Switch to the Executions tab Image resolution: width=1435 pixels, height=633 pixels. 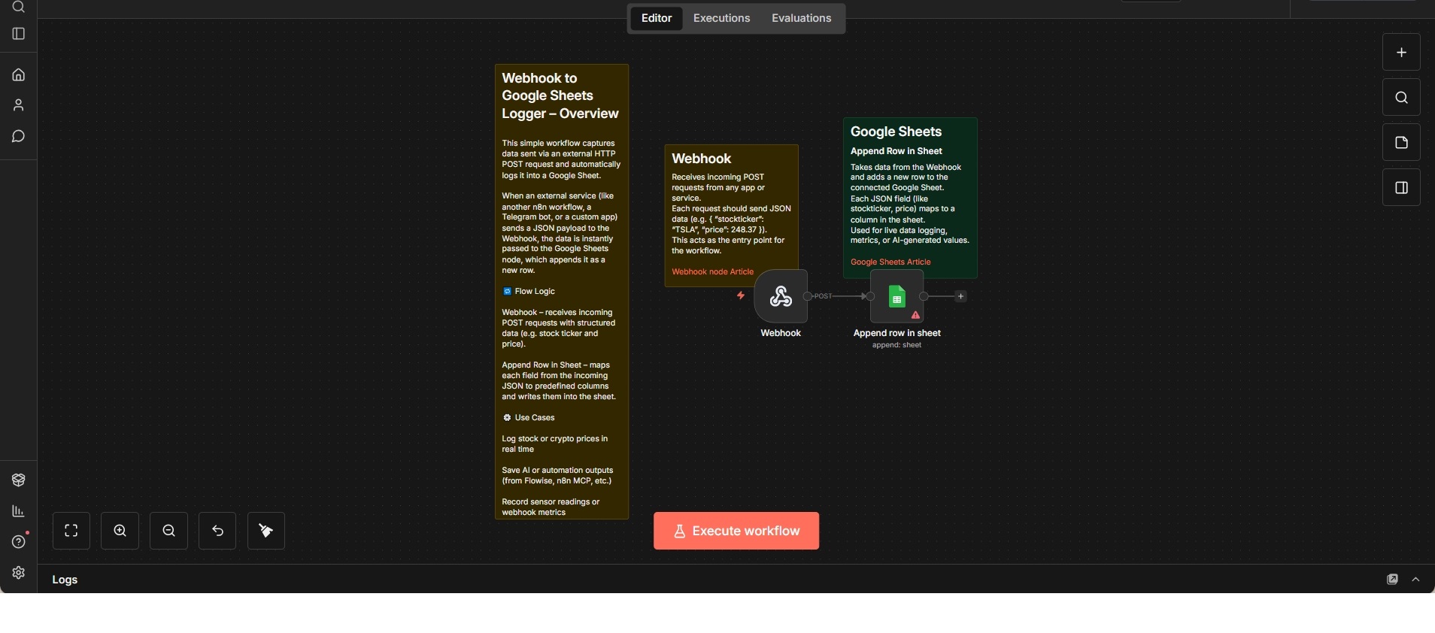(721, 18)
